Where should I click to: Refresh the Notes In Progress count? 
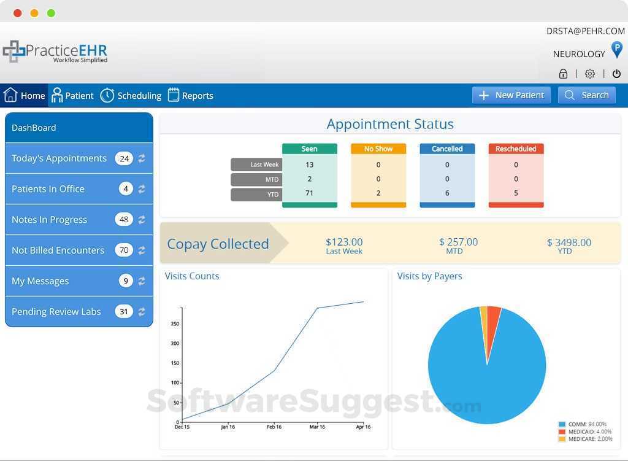(x=142, y=219)
